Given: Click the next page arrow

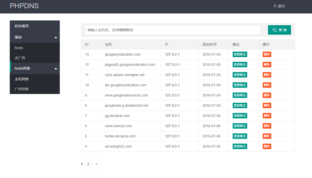Looking at the screenshot, I should (97, 164).
